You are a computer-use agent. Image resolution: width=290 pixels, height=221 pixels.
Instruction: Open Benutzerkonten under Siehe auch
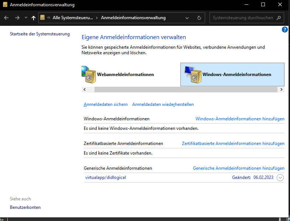[x=25, y=207]
